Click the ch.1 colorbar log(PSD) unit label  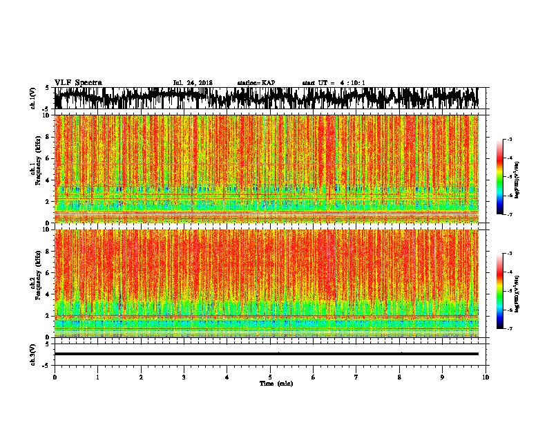tap(517, 180)
